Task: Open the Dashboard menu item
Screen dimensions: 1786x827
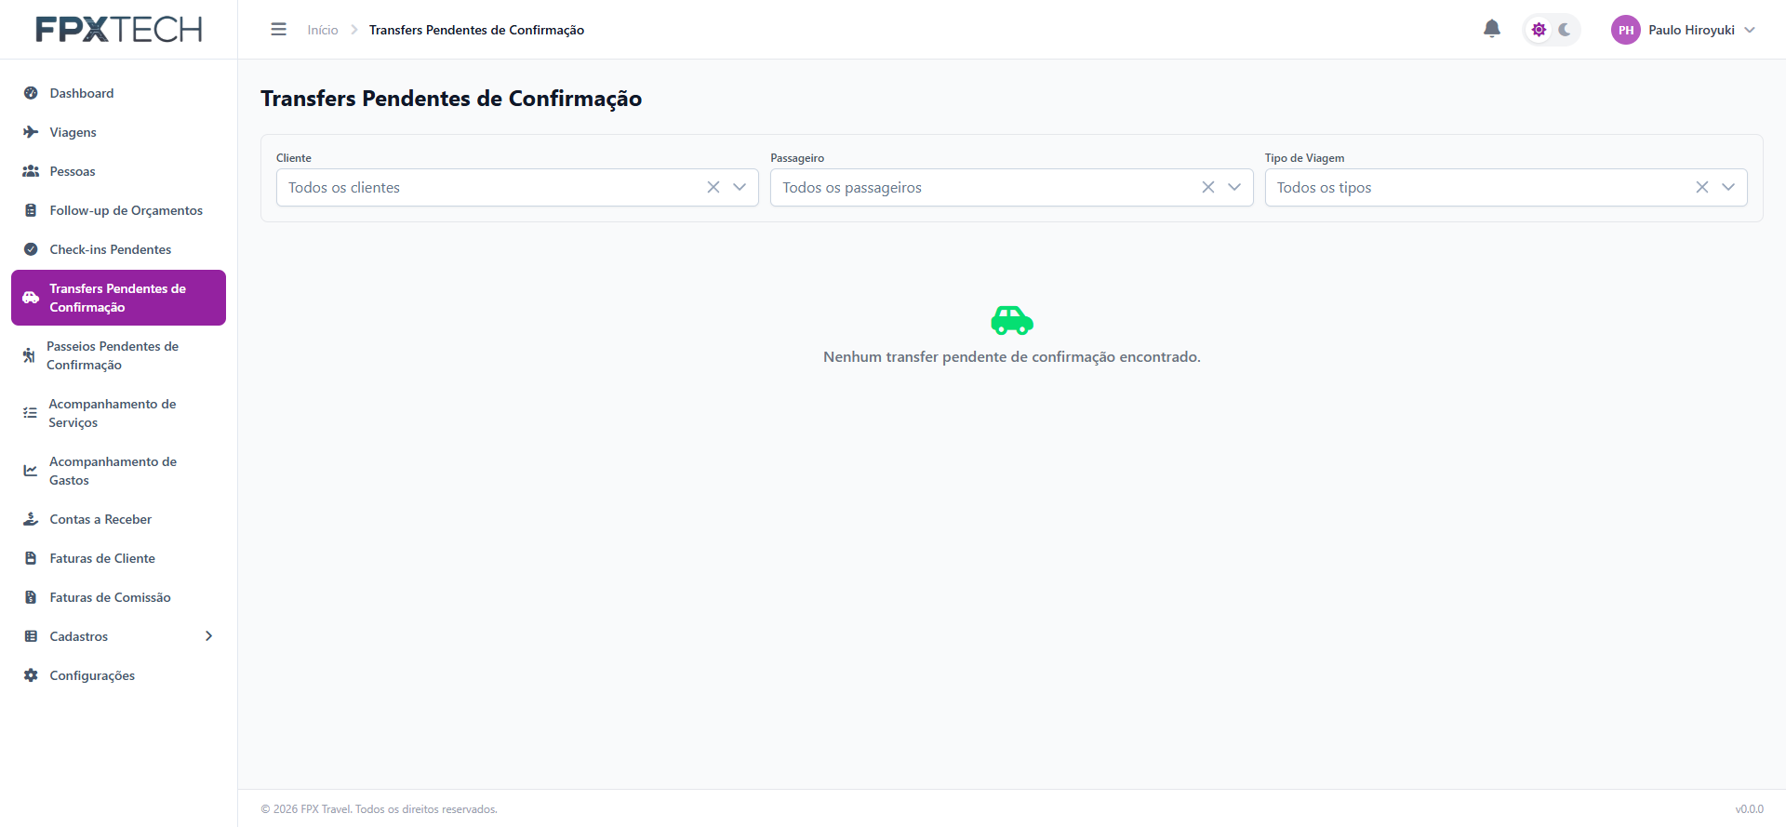Action: (118, 93)
